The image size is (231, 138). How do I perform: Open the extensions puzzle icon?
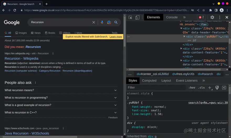pos(210,10)
